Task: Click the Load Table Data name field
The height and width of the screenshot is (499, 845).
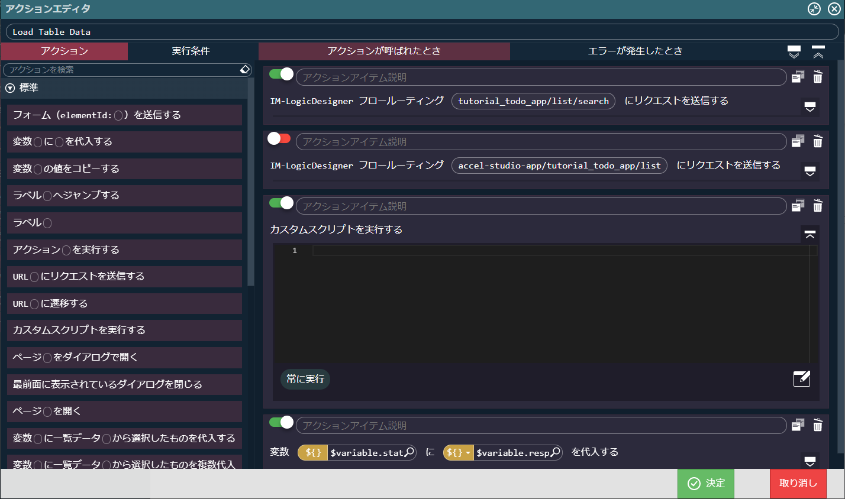Action: (x=422, y=32)
